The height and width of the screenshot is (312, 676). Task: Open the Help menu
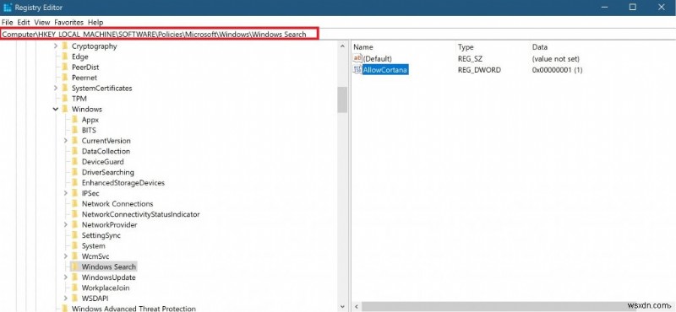click(95, 22)
